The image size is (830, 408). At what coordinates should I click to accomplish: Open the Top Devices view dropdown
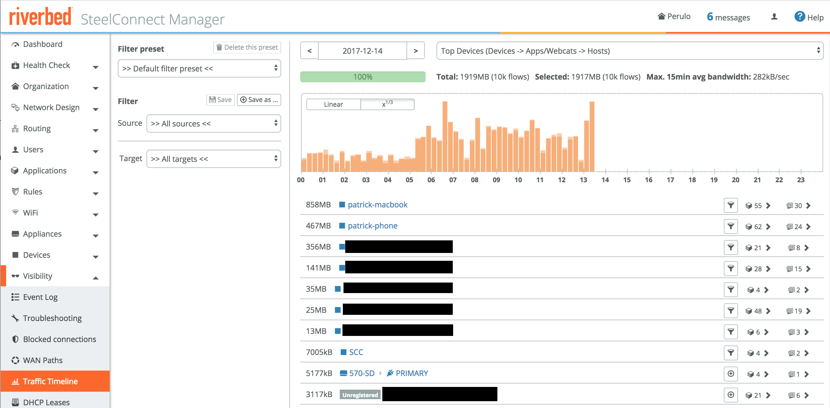629,51
